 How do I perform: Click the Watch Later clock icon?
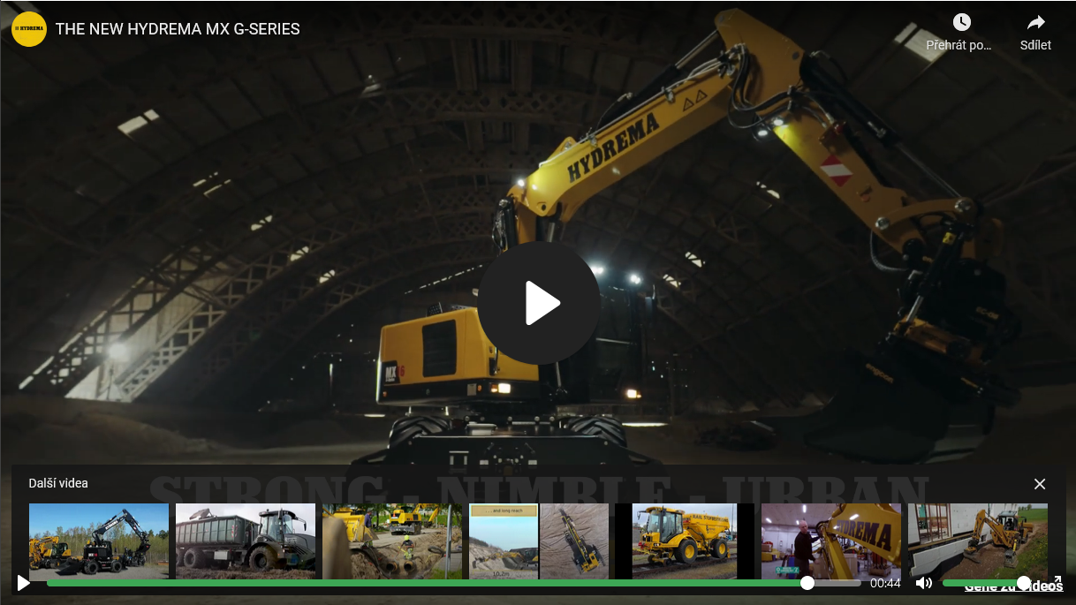click(962, 22)
